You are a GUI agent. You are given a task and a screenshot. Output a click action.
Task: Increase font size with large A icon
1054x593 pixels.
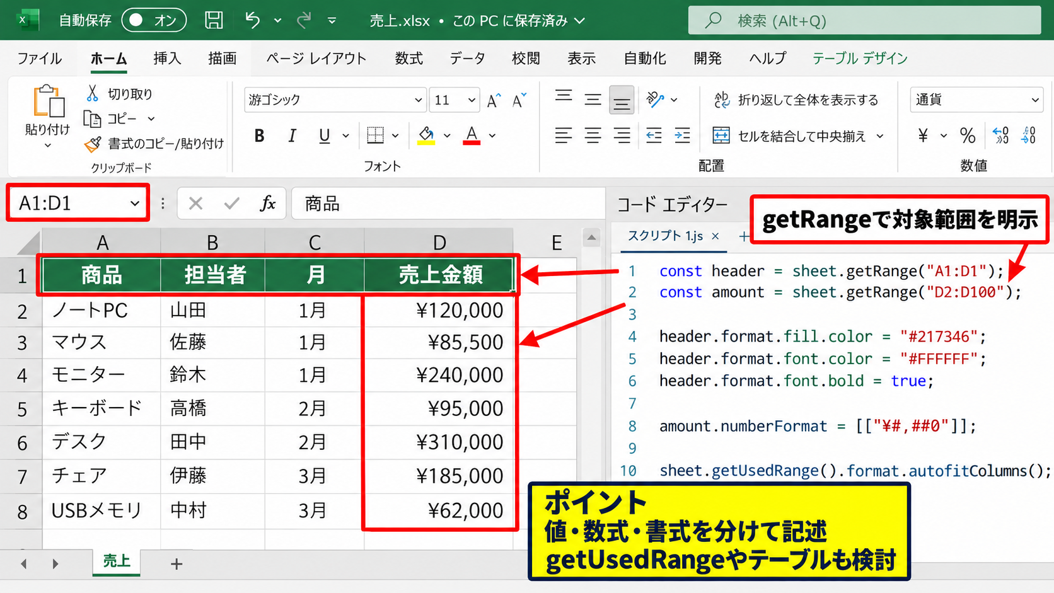pyautogui.click(x=494, y=100)
